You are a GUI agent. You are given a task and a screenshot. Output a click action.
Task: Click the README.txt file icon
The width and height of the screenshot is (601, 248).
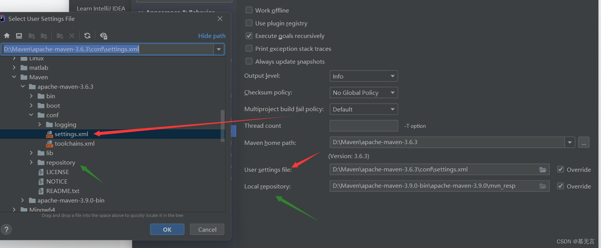(41, 191)
